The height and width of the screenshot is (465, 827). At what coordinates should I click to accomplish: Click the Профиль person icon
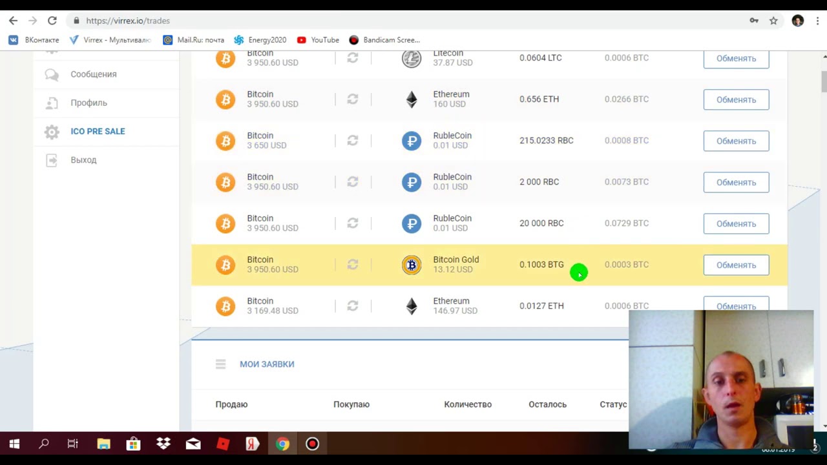point(52,103)
